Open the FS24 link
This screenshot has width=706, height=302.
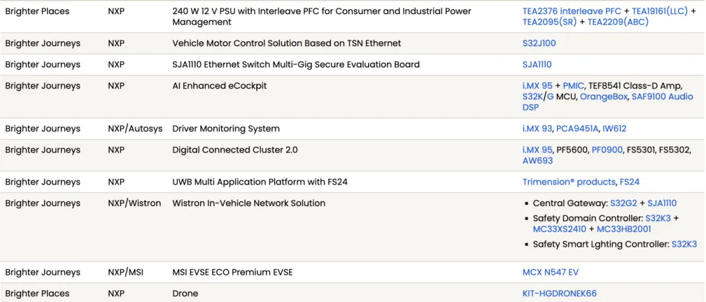630,182
